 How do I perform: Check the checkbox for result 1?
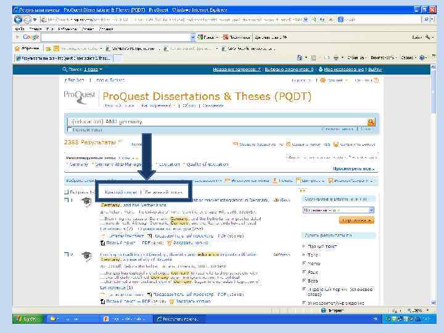tap(66, 200)
